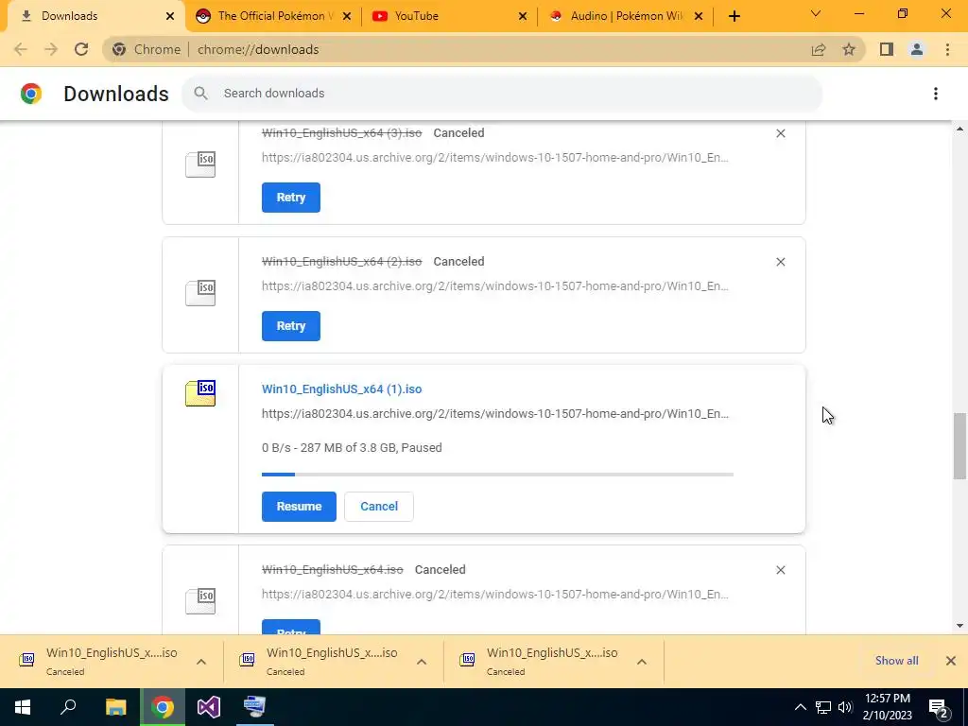The width and height of the screenshot is (968, 726).
Task: Switch to the YouTube tab
Action: (449, 16)
